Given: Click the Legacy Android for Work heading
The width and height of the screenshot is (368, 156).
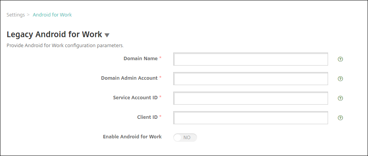Looking at the screenshot, I should (x=54, y=34).
